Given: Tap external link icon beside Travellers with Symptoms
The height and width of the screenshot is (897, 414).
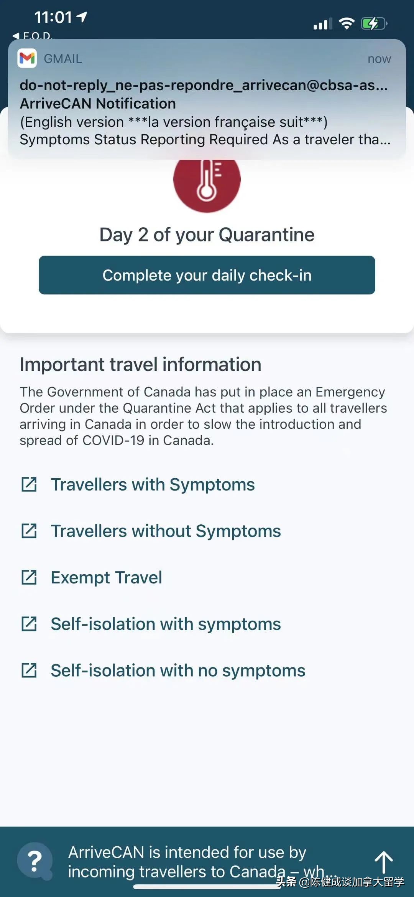Looking at the screenshot, I should click(x=29, y=484).
